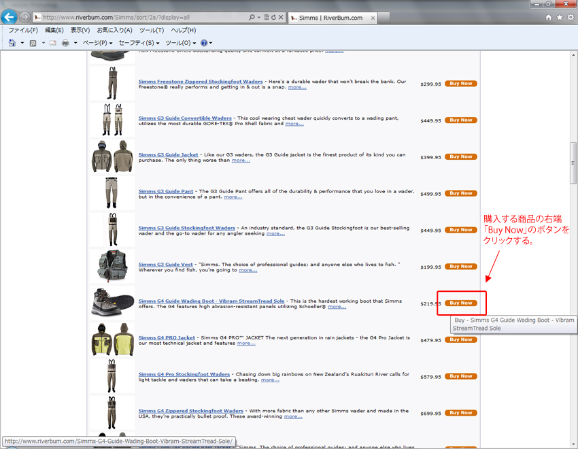
Task: Click the Print icon in command bar
Action: pos(65,43)
